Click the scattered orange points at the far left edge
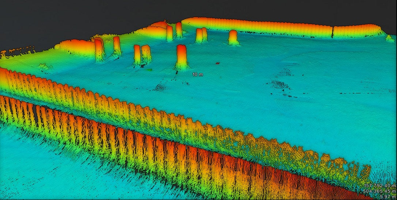The image size is (397, 200). pos(15,52)
